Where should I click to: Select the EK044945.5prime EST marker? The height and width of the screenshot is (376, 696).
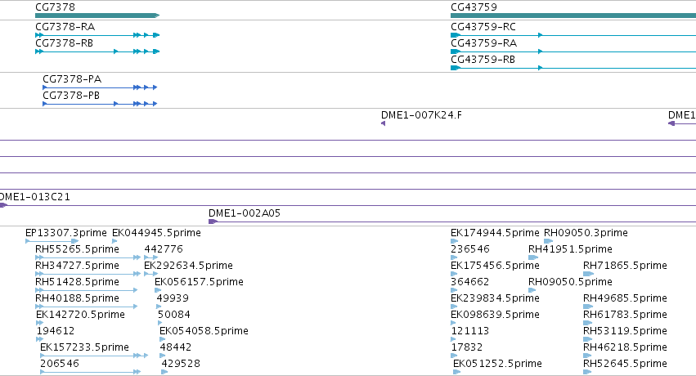115,241
